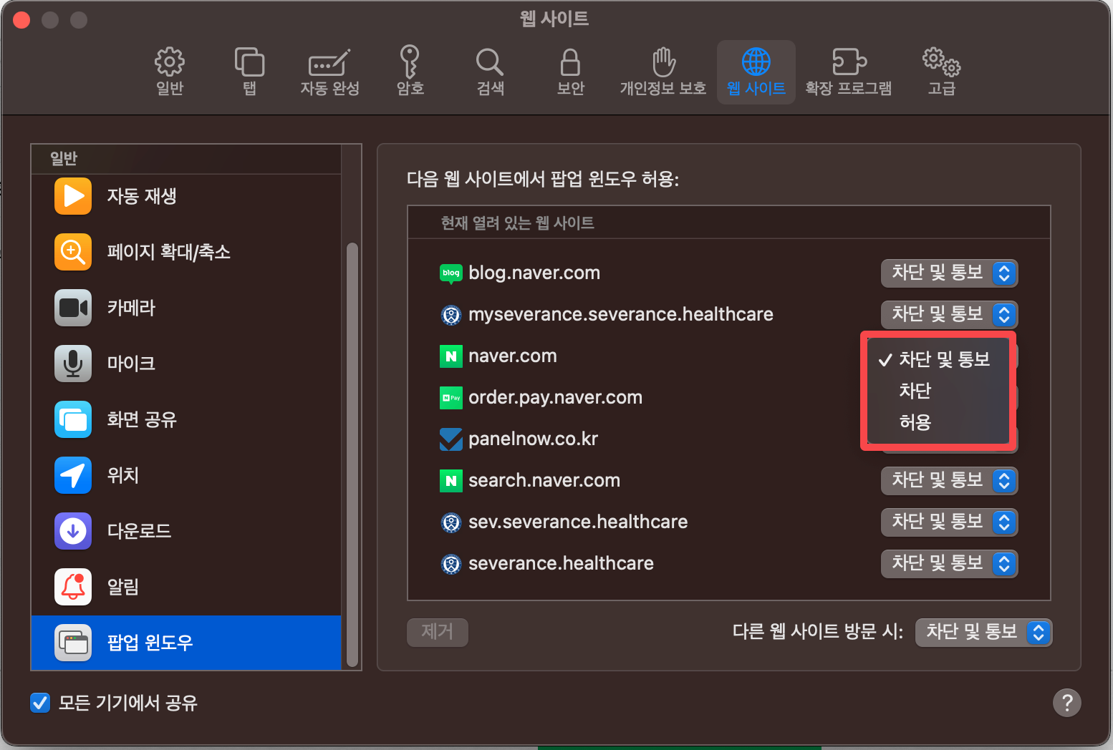Select the search.naver.com site name

pos(544,480)
